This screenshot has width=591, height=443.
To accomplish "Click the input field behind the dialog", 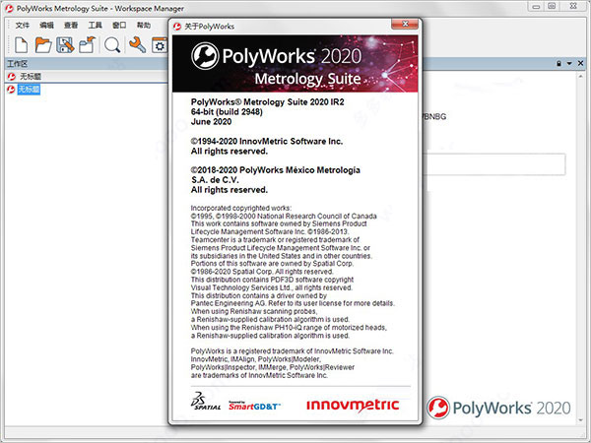I will (493, 164).
